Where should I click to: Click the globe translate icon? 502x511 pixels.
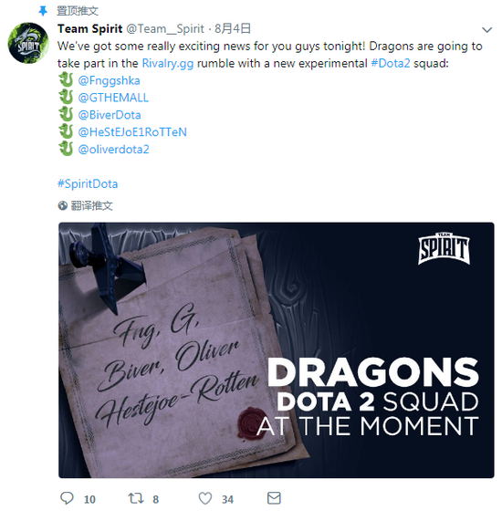[x=63, y=205]
